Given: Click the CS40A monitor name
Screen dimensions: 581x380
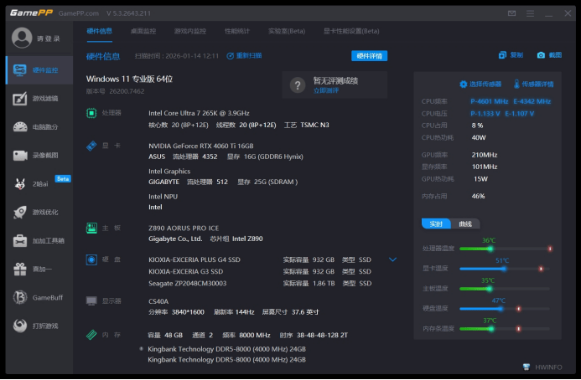Looking at the screenshot, I should [x=158, y=301].
